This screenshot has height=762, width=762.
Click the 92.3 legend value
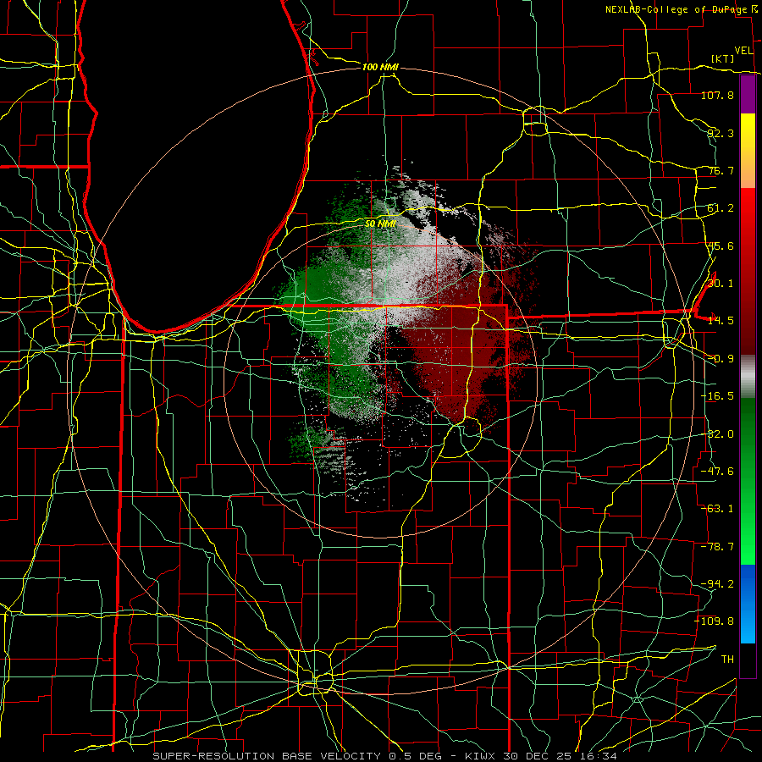click(x=721, y=133)
